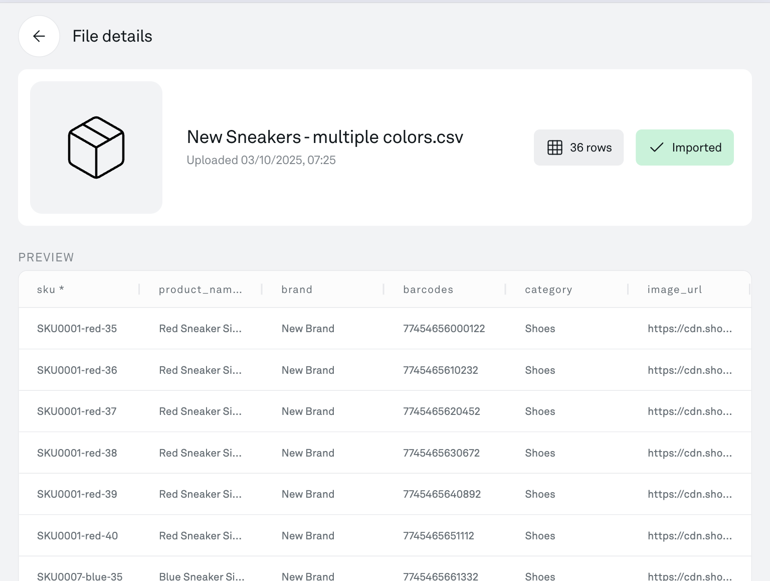Click the SKU0007-blue-35 cell
The width and height of the screenshot is (770, 581).
pyautogui.click(x=80, y=576)
